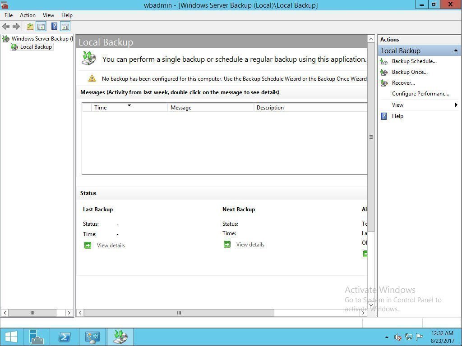Open Control Panel taskbar icon
This screenshot has width=462, height=346.
(92, 337)
